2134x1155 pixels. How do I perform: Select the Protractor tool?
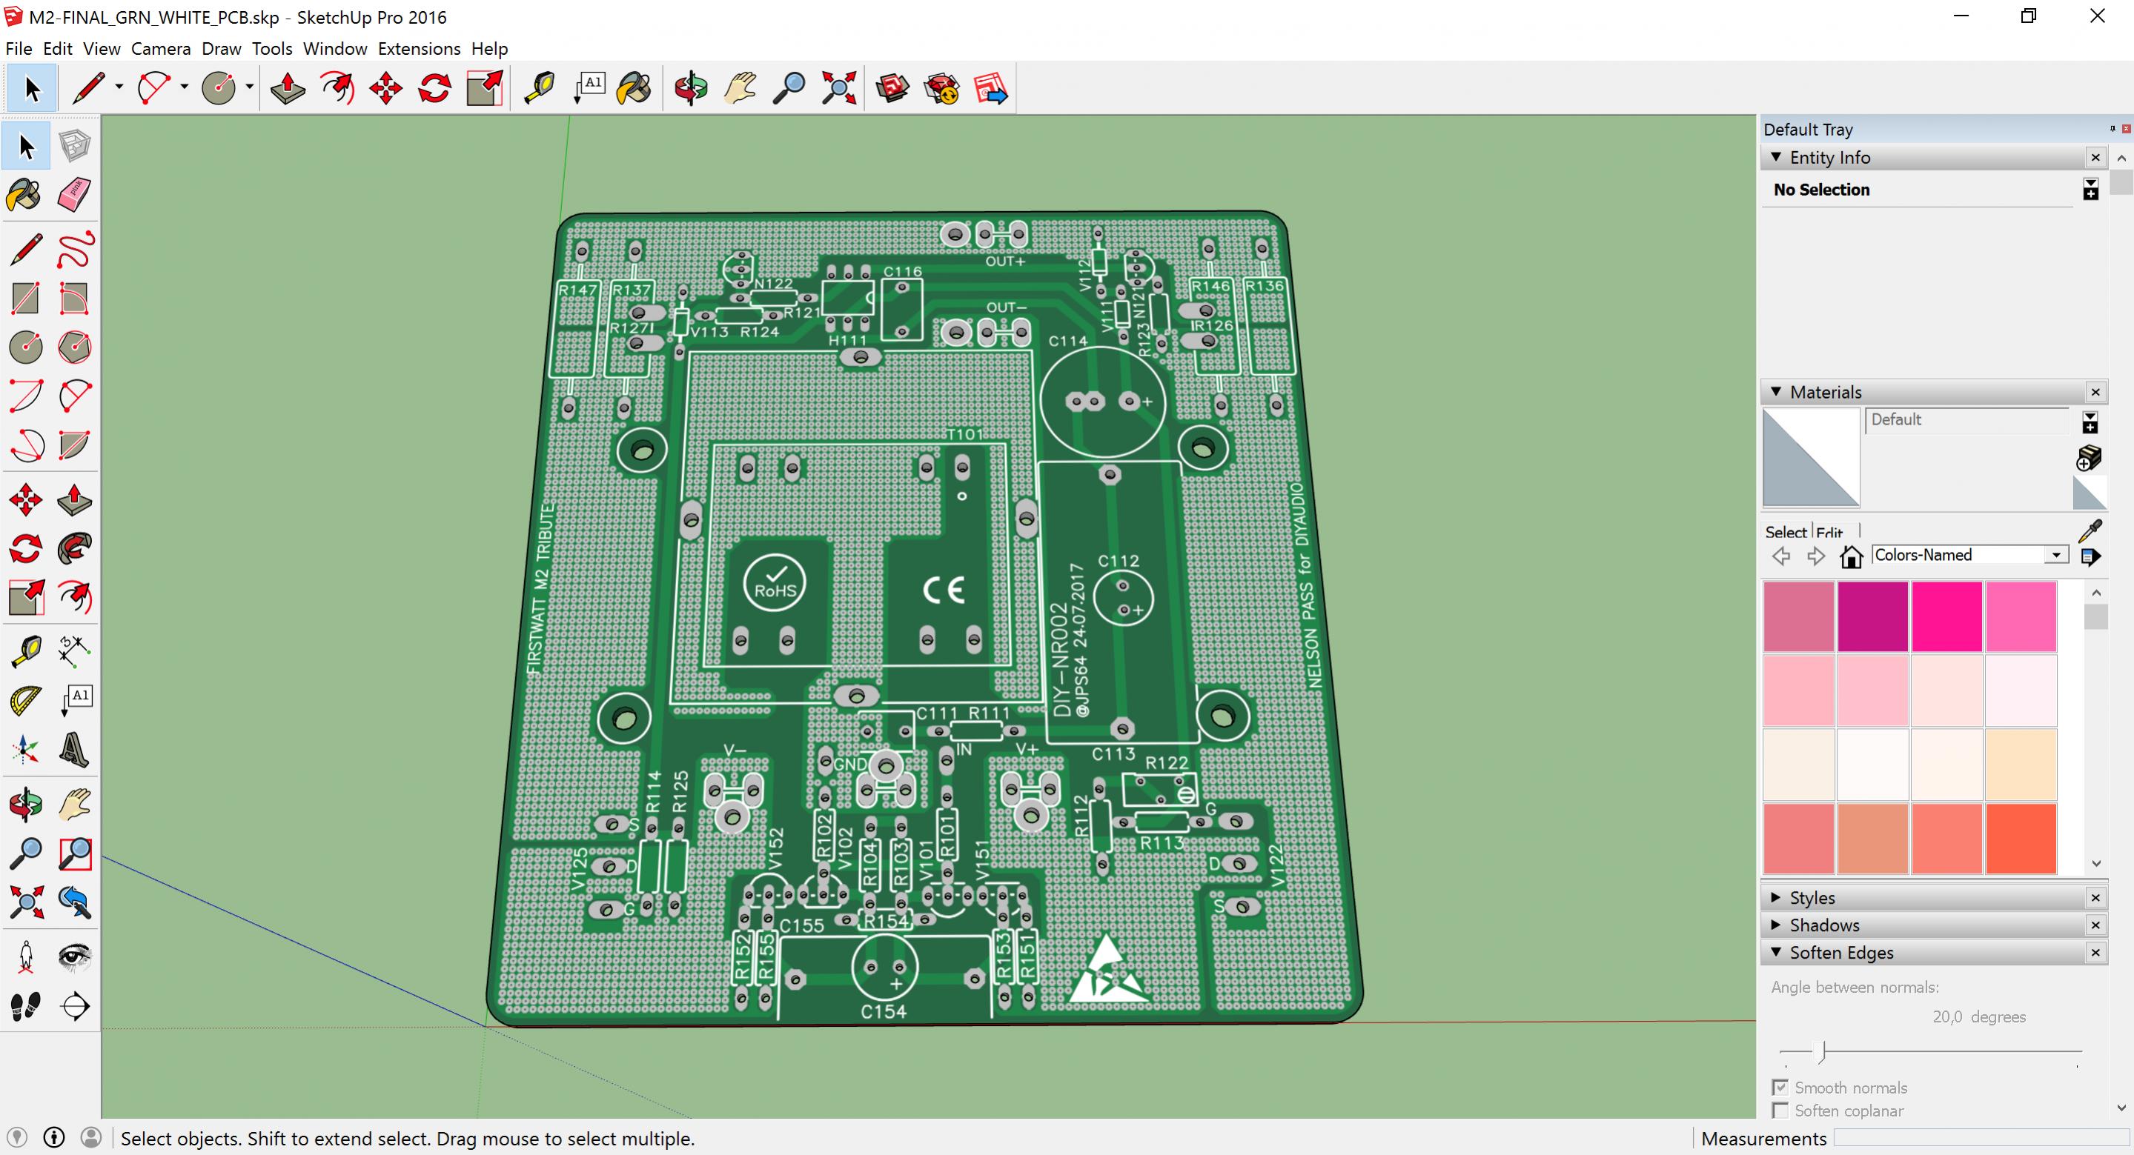click(x=26, y=700)
